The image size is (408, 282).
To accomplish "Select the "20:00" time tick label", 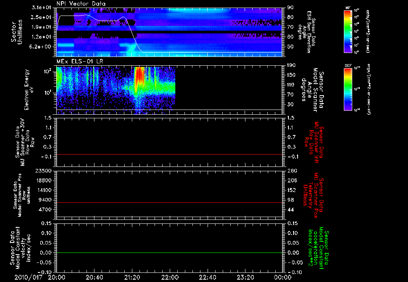I will coord(57,277).
